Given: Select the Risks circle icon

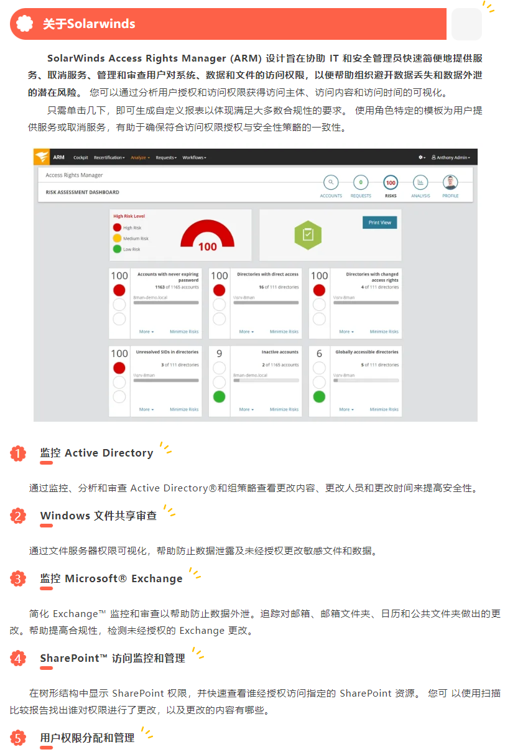Looking at the screenshot, I should pos(391,182).
